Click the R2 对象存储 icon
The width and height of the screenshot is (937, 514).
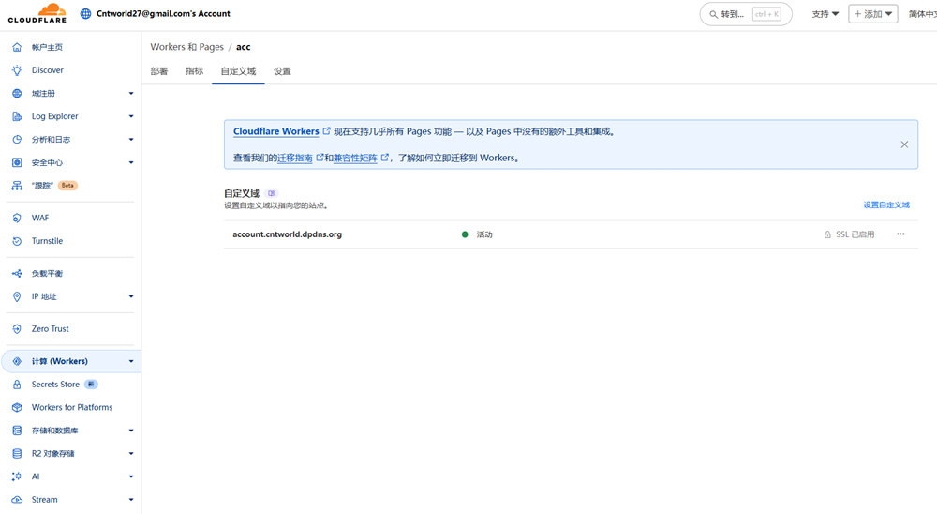point(17,454)
